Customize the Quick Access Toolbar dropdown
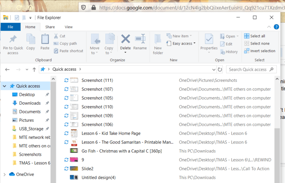 click(30, 18)
